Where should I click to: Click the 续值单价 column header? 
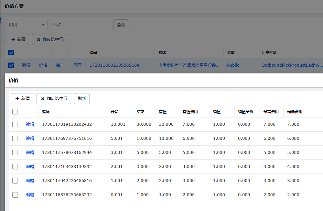[x=246, y=112]
